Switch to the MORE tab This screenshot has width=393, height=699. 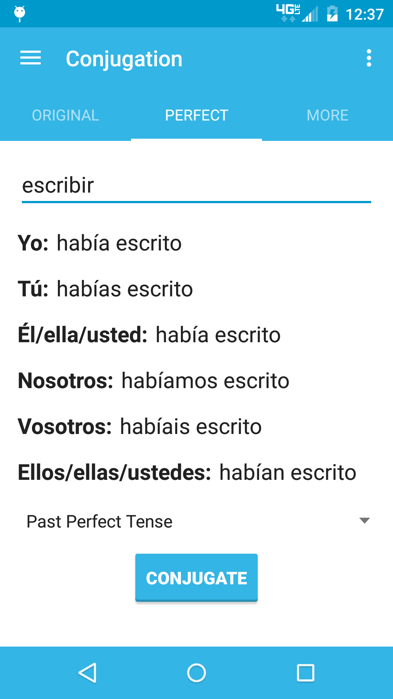point(327,115)
